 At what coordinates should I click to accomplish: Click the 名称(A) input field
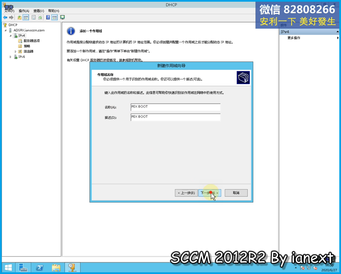(x=176, y=107)
